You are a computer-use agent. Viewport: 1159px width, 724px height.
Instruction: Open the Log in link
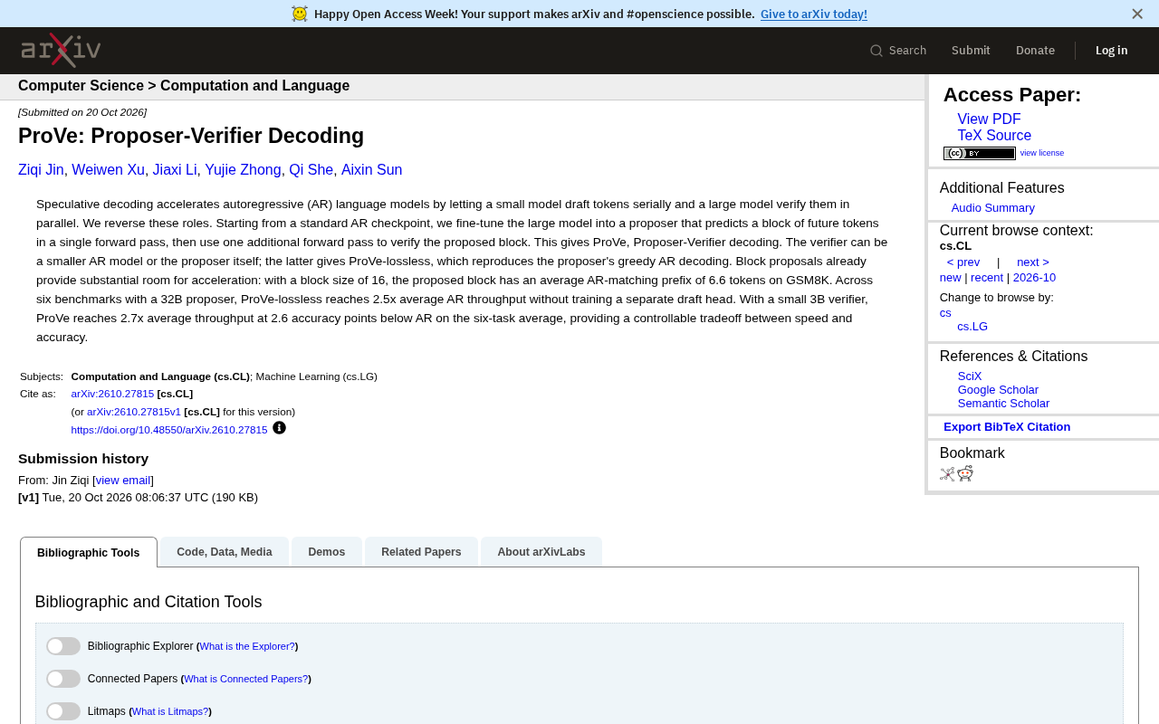(x=1111, y=51)
